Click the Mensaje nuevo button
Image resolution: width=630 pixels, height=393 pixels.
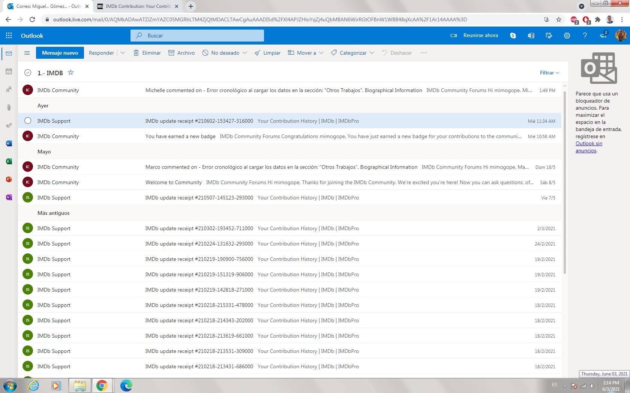[60, 53]
